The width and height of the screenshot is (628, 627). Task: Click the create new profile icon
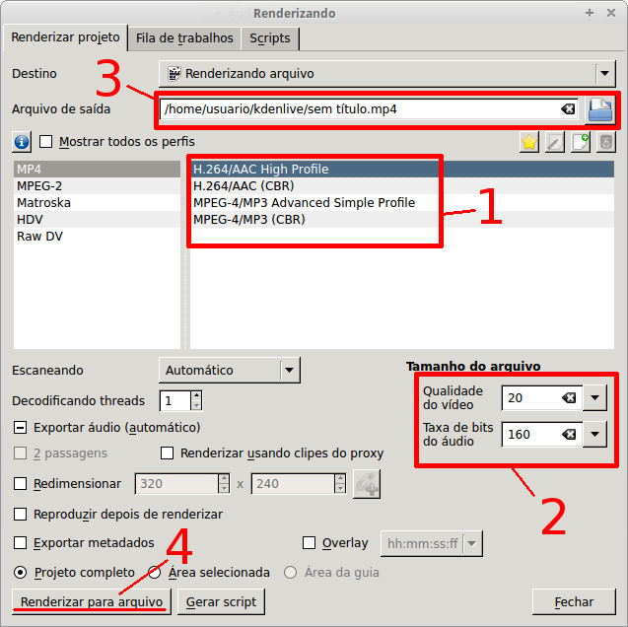(x=581, y=143)
